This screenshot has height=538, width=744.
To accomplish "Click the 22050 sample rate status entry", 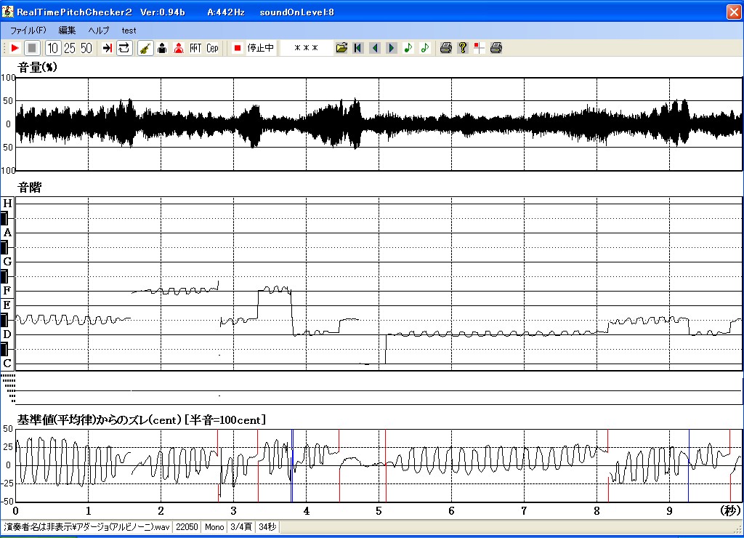I will (187, 527).
